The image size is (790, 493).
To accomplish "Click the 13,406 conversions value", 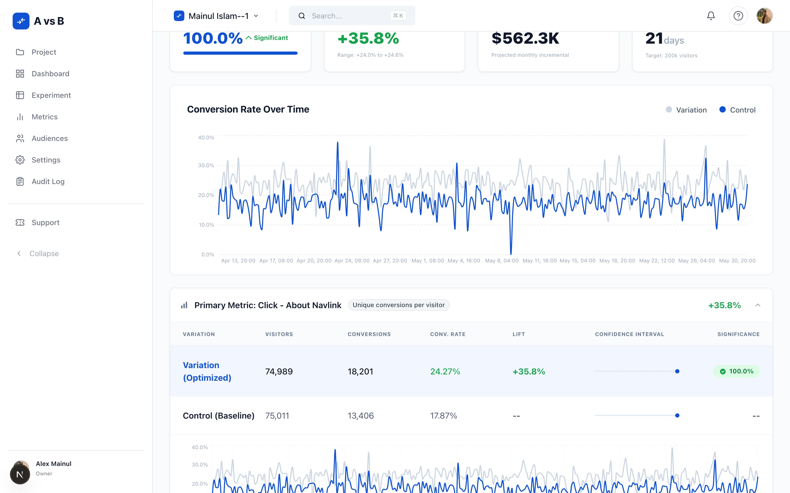I will click(361, 416).
